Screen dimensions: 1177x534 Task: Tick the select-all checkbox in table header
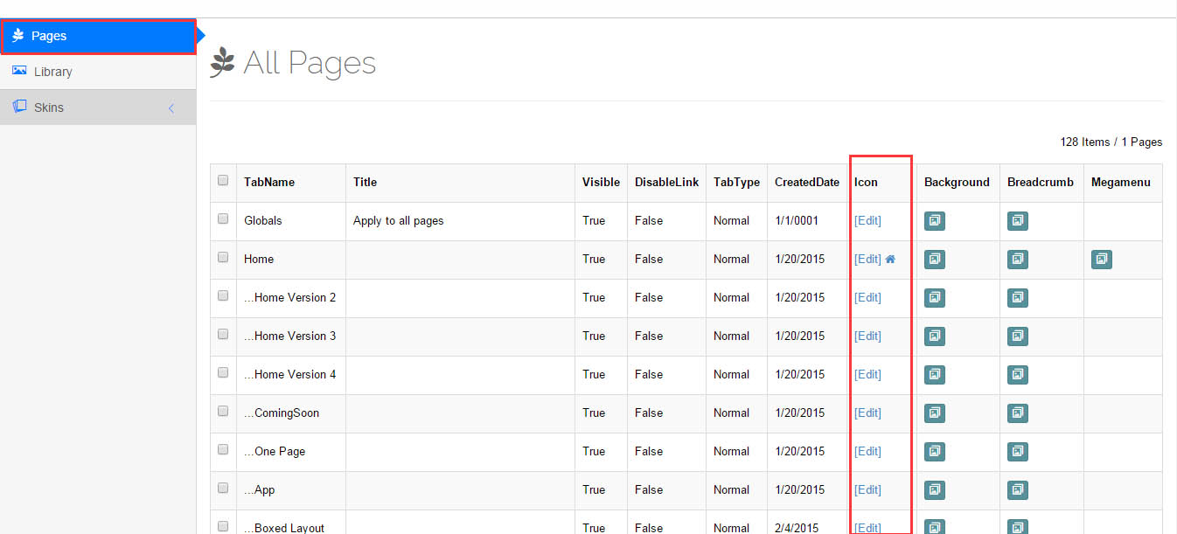click(223, 181)
